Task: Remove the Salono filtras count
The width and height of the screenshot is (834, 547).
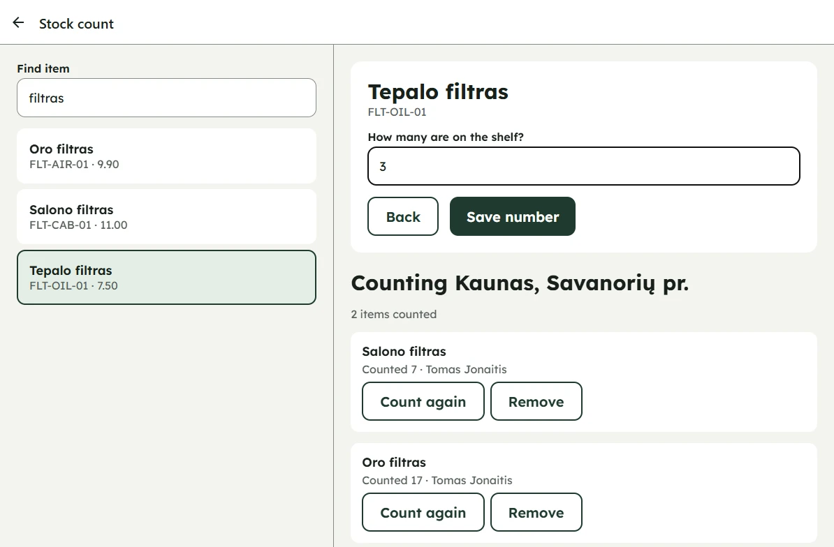Action: (536, 401)
